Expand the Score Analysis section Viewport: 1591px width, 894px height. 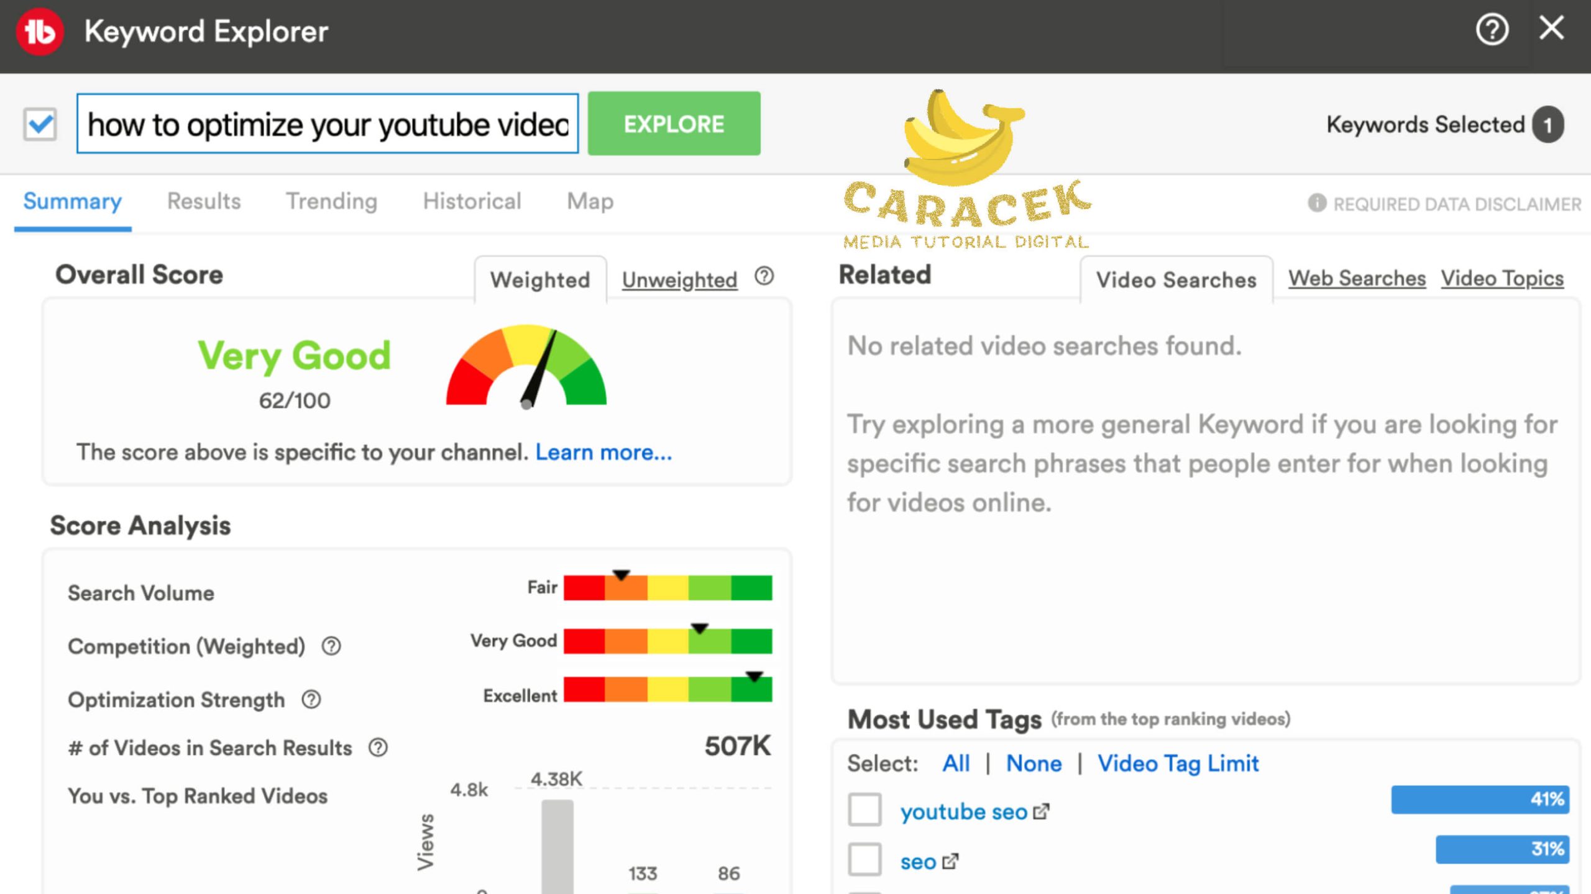coord(141,525)
